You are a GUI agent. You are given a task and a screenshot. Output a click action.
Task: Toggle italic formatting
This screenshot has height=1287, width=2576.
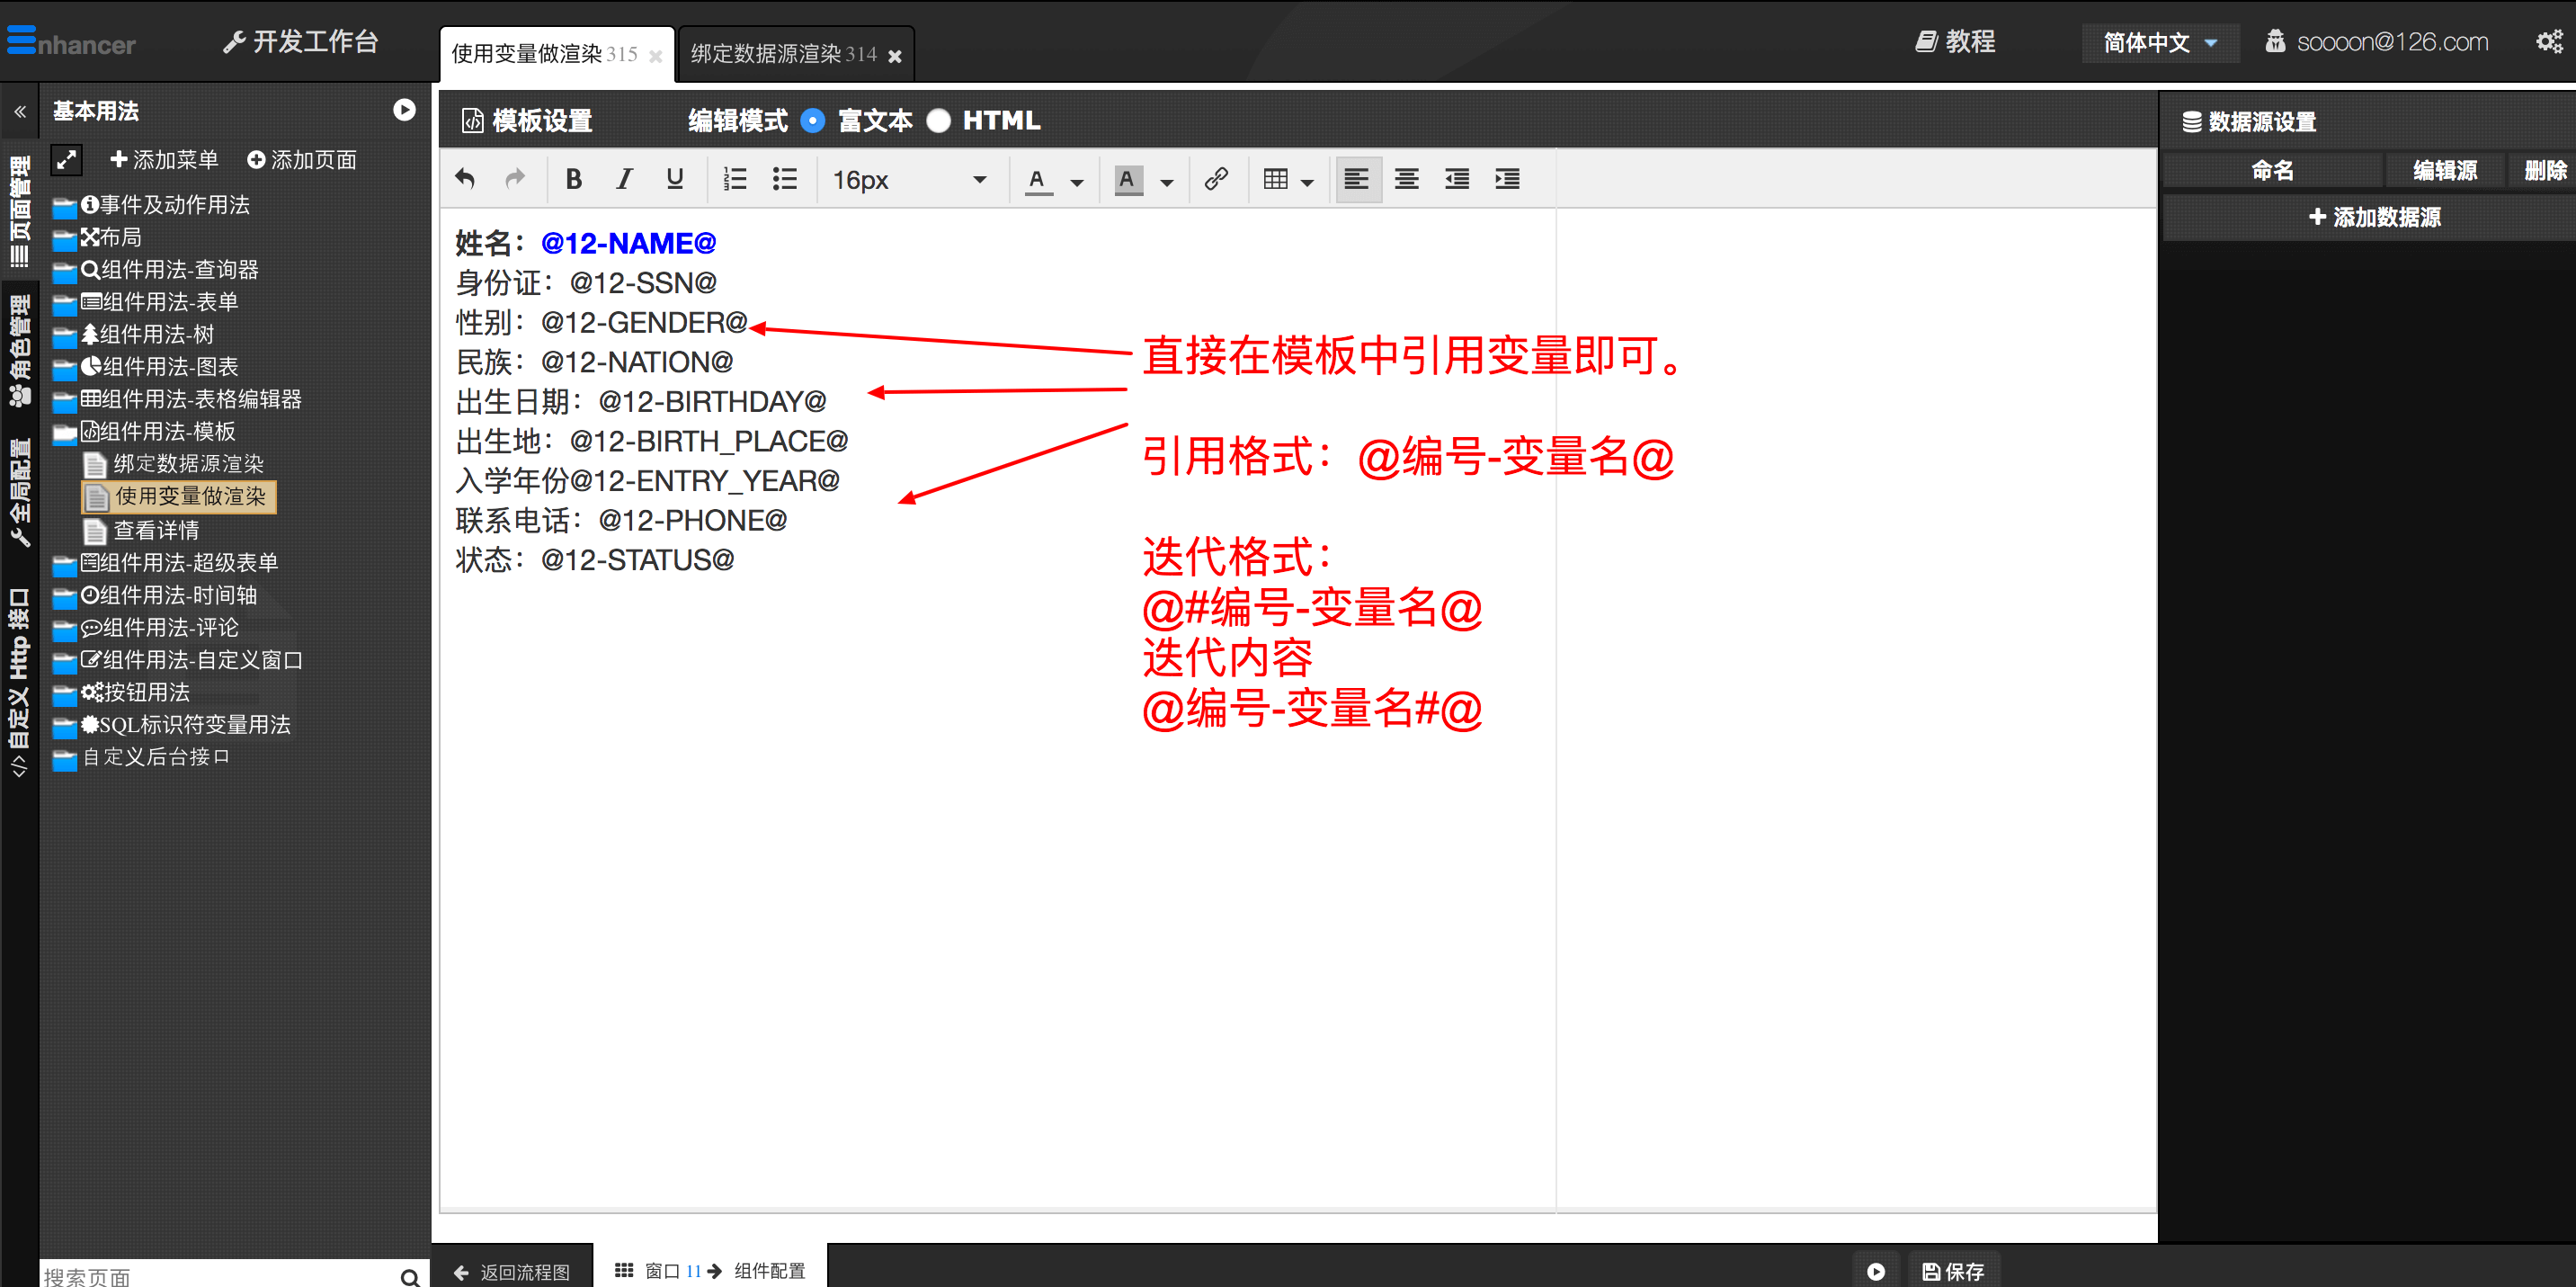point(624,179)
